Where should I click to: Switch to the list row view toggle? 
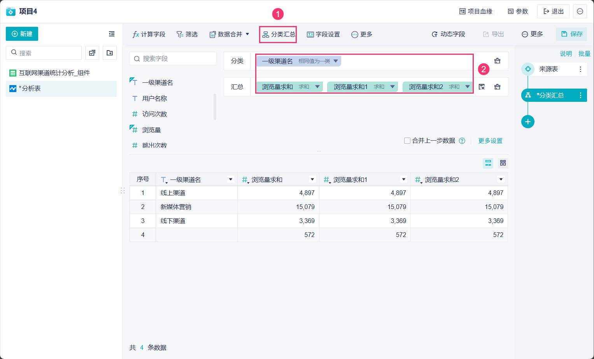[x=488, y=163]
